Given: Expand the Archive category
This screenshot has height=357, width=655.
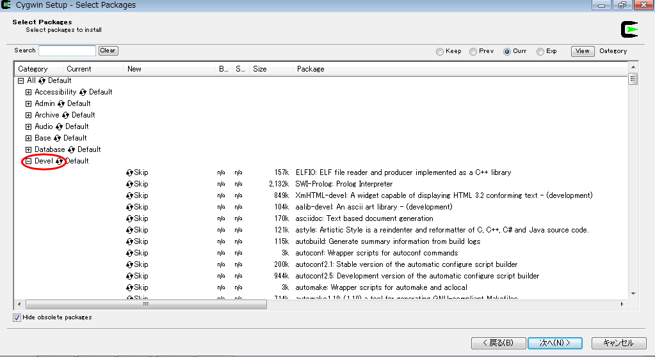Looking at the screenshot, I should point(28,115).
